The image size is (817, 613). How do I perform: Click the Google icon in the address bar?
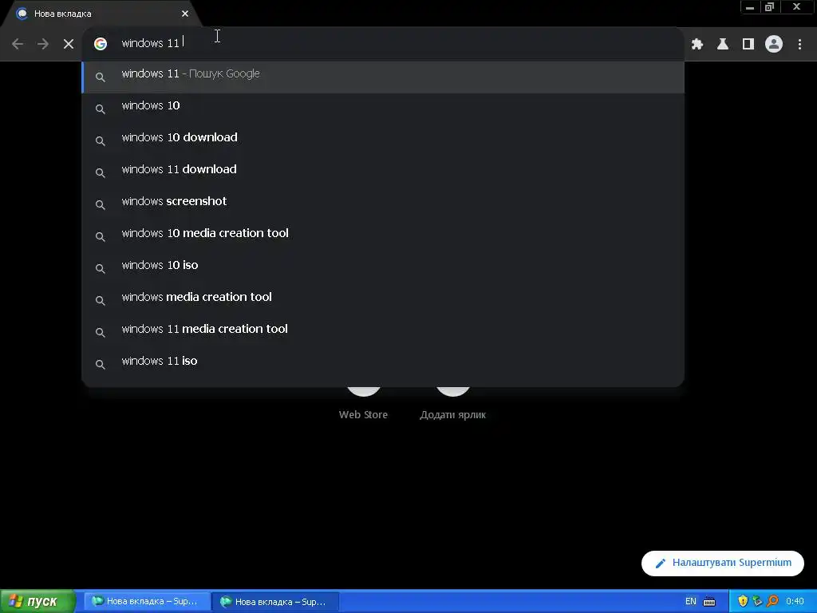coord(101,44)
